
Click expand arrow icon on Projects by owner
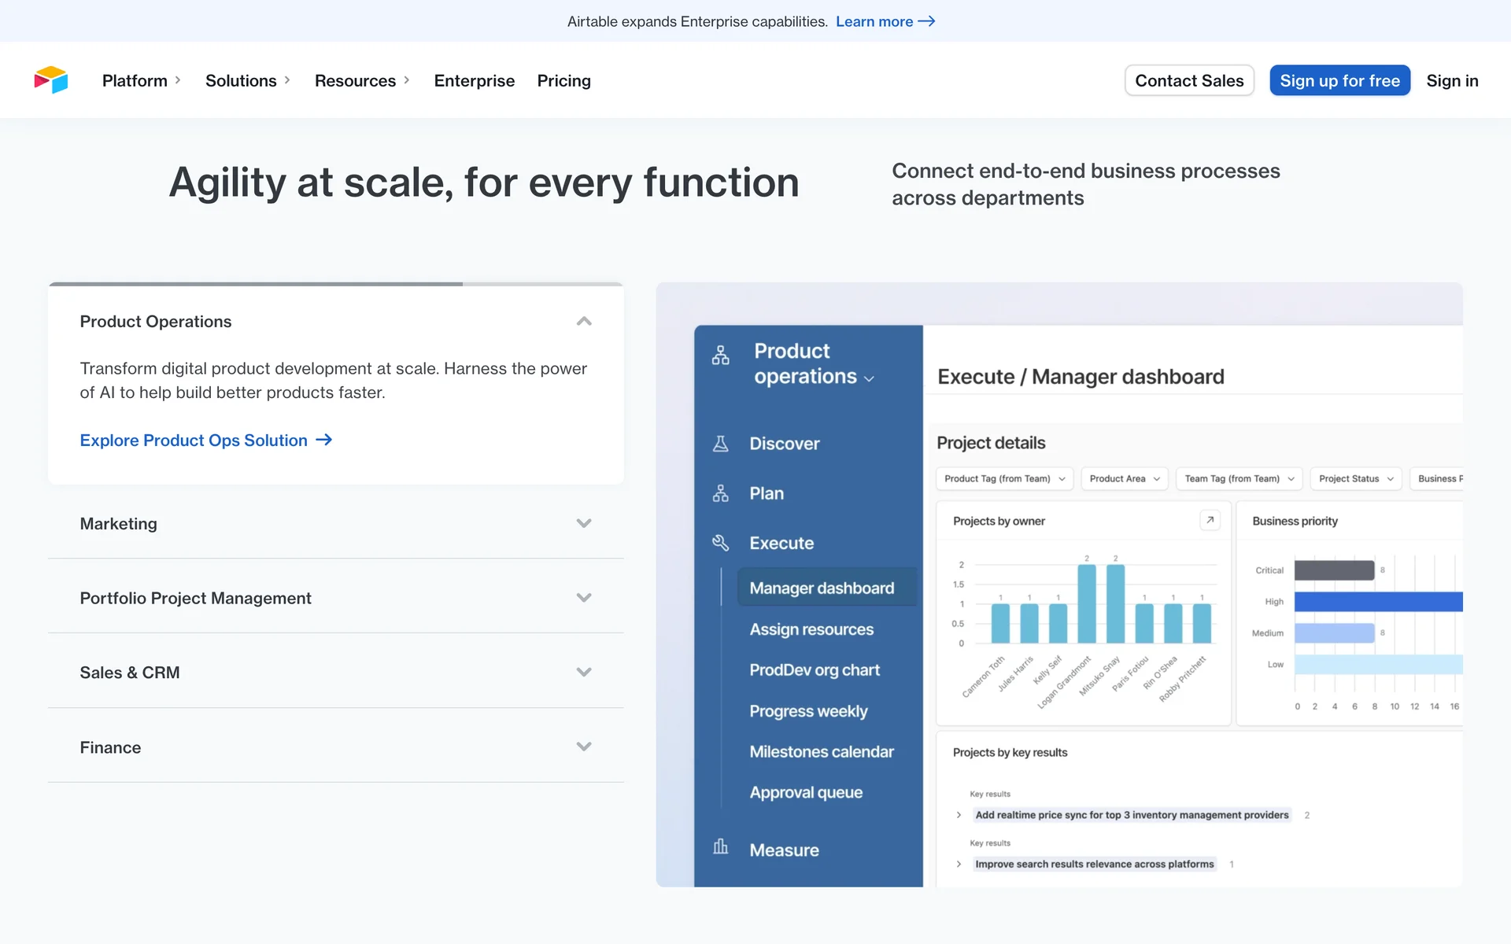(x=1210, y=520)
